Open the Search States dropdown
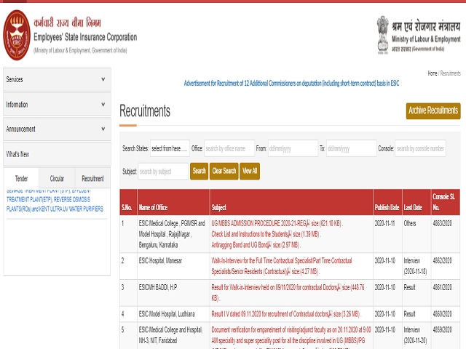 170,148
